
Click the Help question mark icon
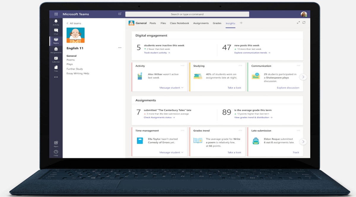tap(56, 152)
